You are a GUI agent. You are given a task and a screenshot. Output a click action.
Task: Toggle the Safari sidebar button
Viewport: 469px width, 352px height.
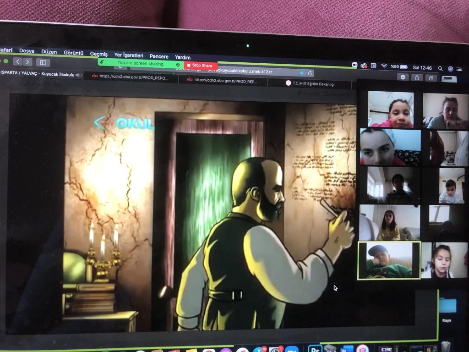[x=43, y=62]
